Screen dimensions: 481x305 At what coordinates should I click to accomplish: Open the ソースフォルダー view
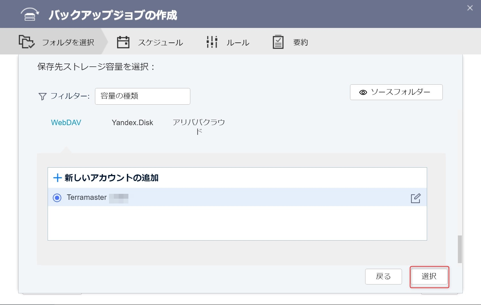[x=396, y=92]
